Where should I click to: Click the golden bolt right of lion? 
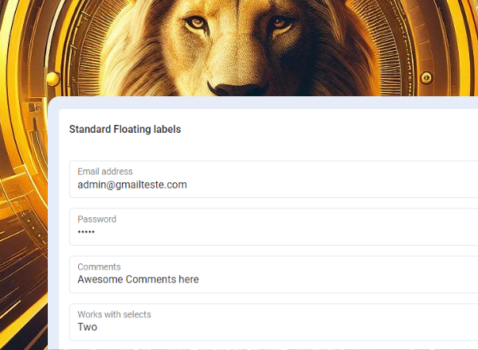coord(426,78)
